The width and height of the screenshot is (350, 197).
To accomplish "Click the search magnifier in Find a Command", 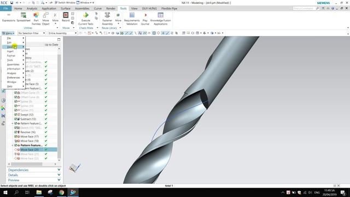I will 317,8.
